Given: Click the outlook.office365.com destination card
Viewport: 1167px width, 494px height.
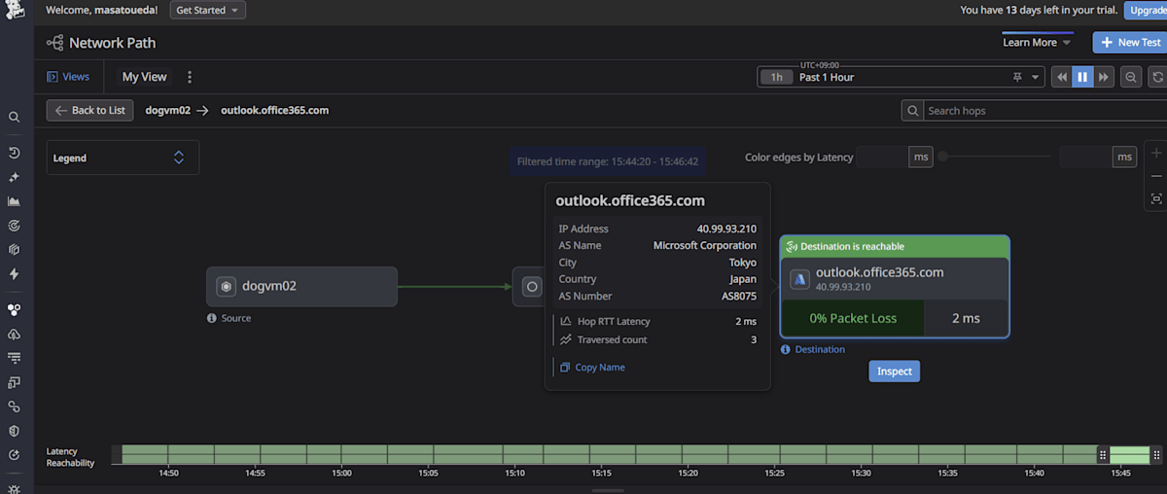Looking at the screenshot, I should click(x=895, y=287).
